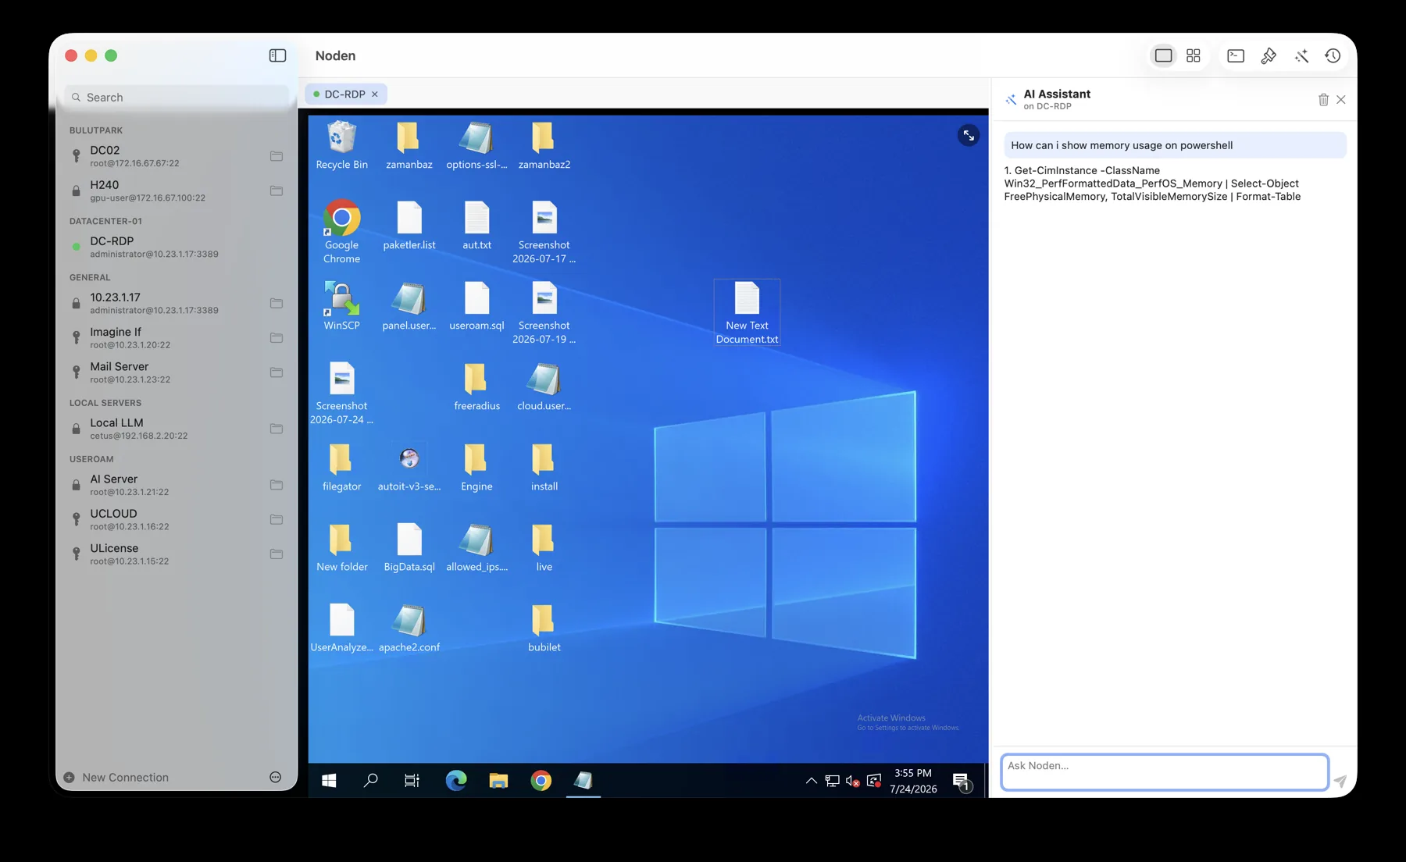Click the Search connections field

[177, 97]
